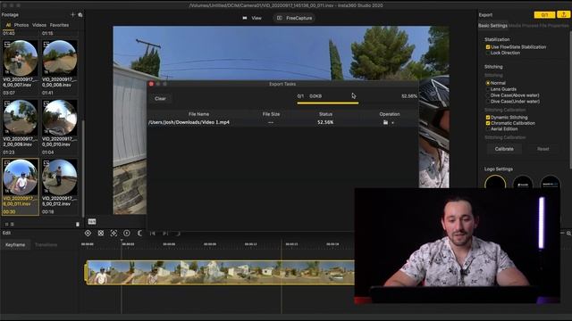The image size is (572, 321).
Task: Click the File Name column header
Action: [x=198, y=114]
